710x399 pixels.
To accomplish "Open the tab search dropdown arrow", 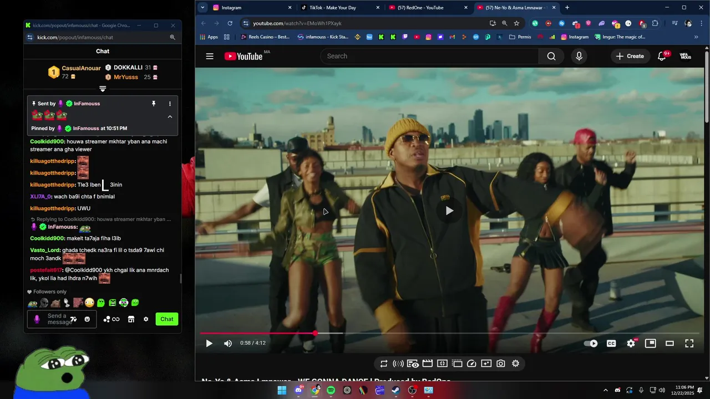I will tap(202, 8).
